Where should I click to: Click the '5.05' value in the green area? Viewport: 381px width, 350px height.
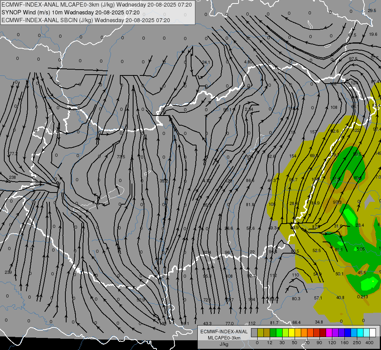(361, 249)
